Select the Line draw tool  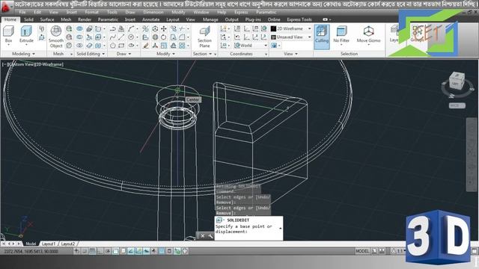(121, 37)
